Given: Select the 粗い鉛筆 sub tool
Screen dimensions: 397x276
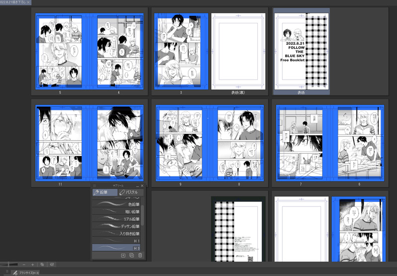Looking at the screenshot, I should click(x=116, y=211).
